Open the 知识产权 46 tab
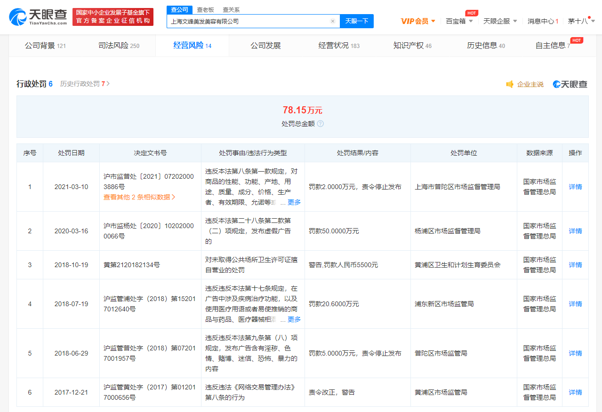602x412 pixels. (x=412, y=46)
